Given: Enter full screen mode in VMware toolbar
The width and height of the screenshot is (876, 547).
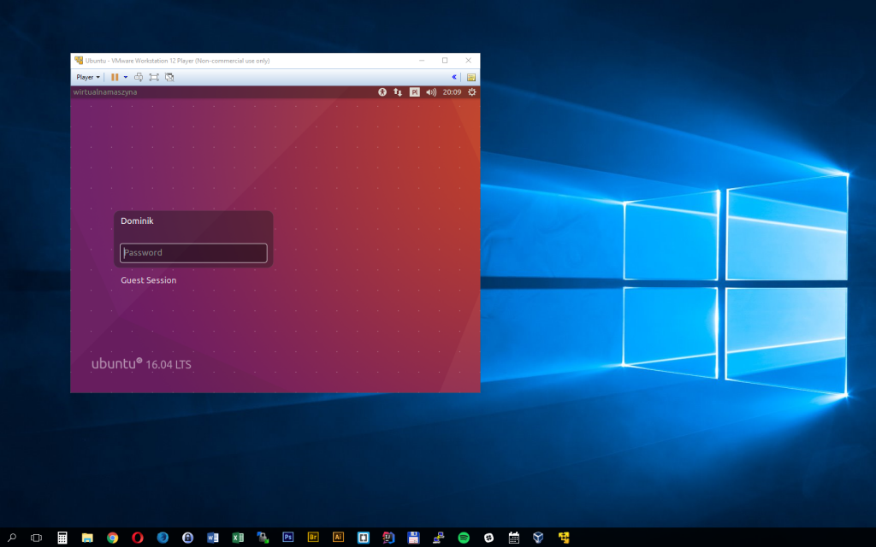Looking at the screenshot, I should pos(154,77).
